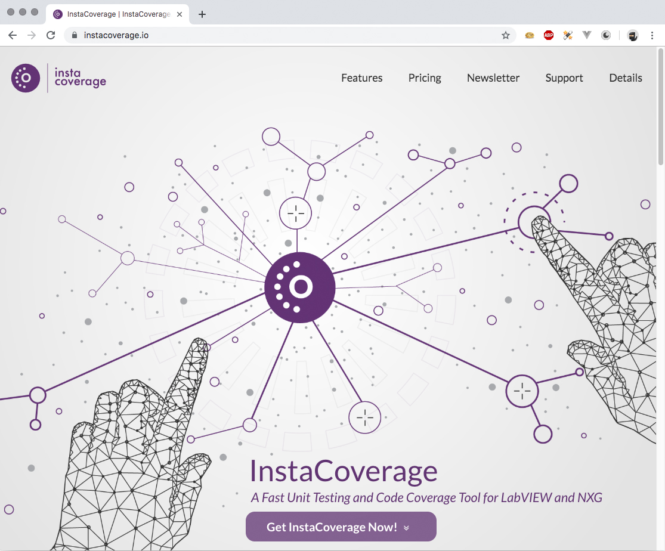Click the chevron on Get InstaCoverage button
Viewport: 665px width, 551px height.
point(406,528)
